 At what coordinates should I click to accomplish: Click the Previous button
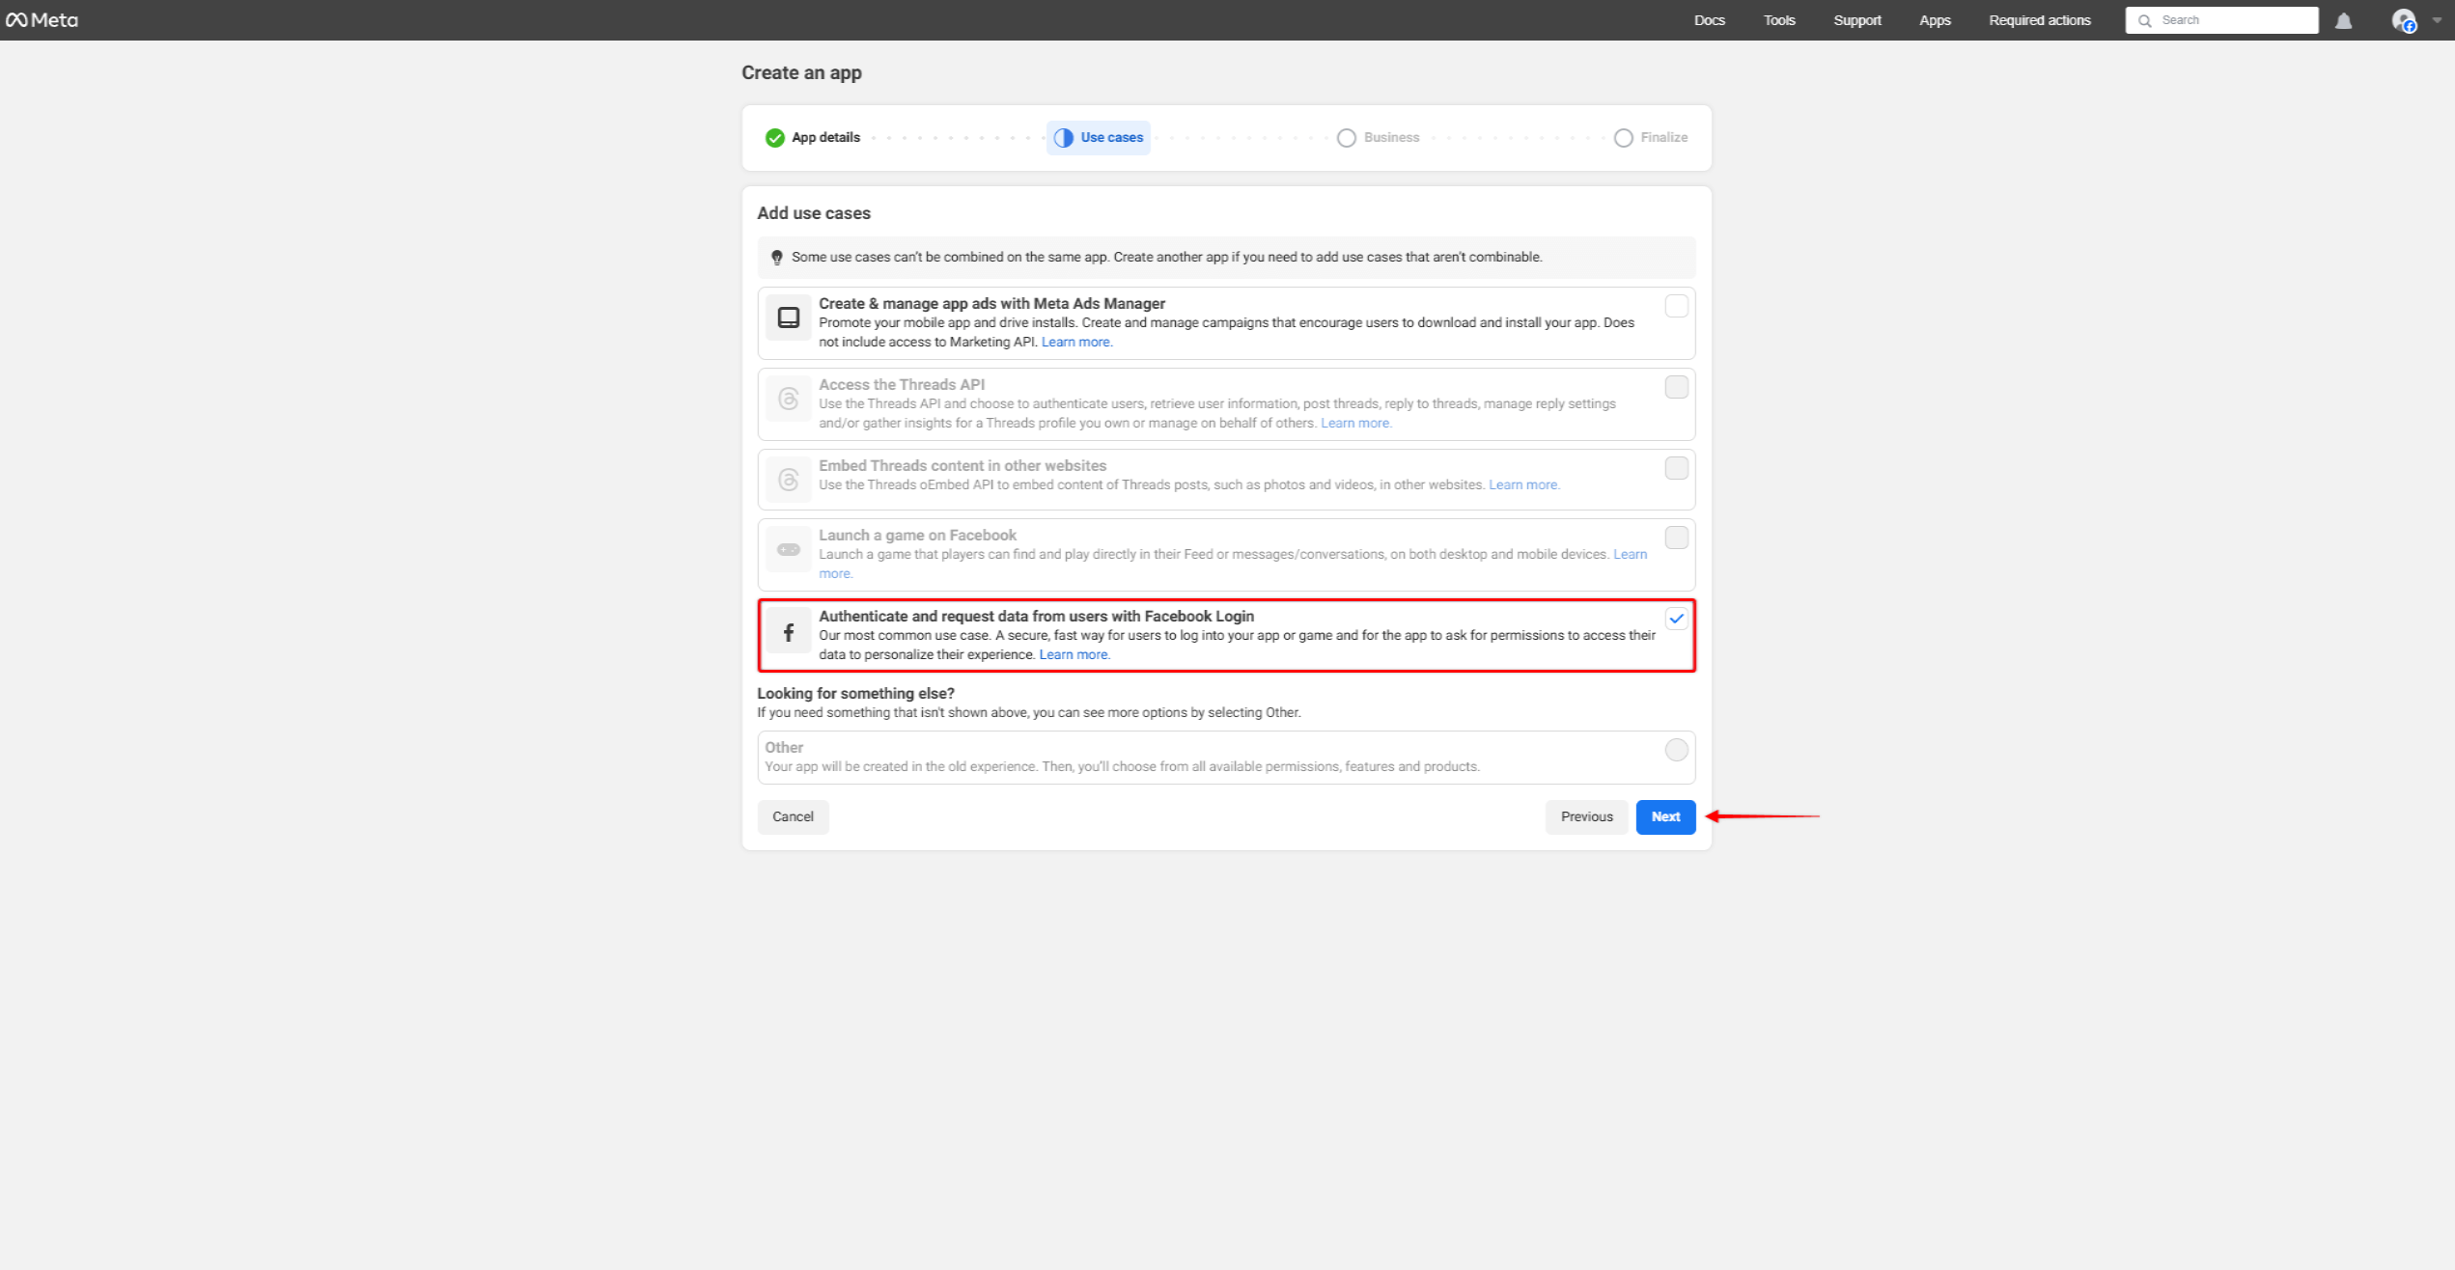pos(1586,816)
